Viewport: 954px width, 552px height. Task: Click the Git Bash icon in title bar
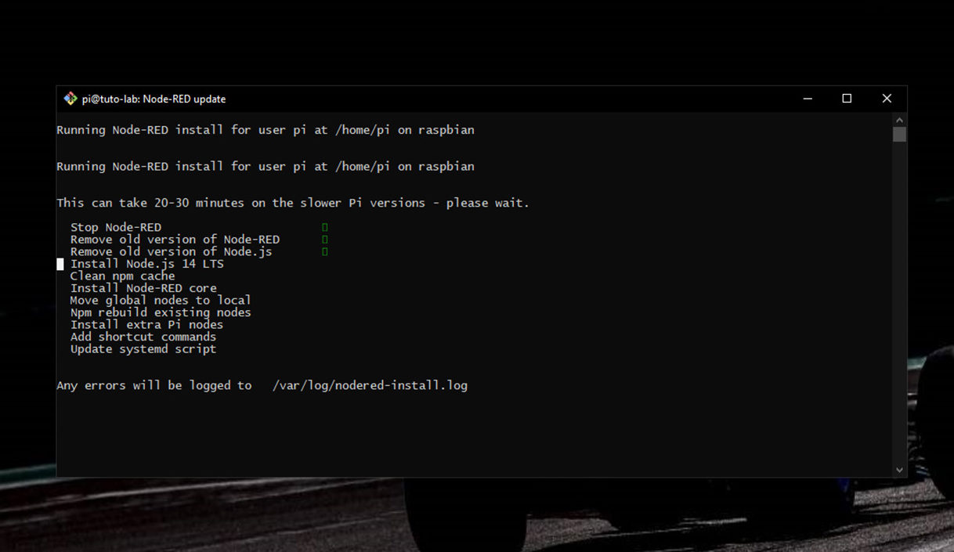tap(70, 99)
